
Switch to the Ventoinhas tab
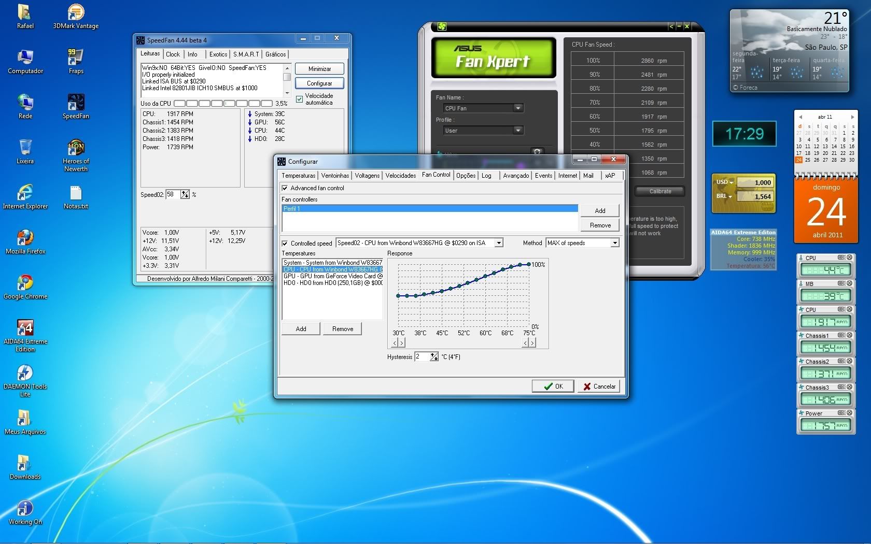coord(335,176)
